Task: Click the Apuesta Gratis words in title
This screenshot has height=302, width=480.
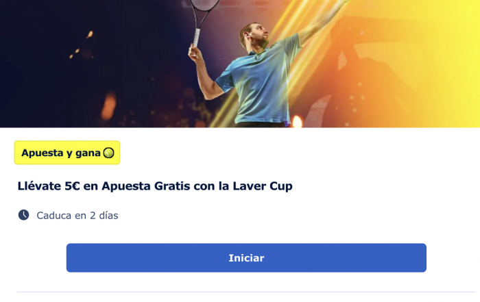Action: (x=145, y=186)
